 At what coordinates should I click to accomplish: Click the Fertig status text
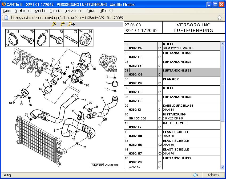pos(7,175)
